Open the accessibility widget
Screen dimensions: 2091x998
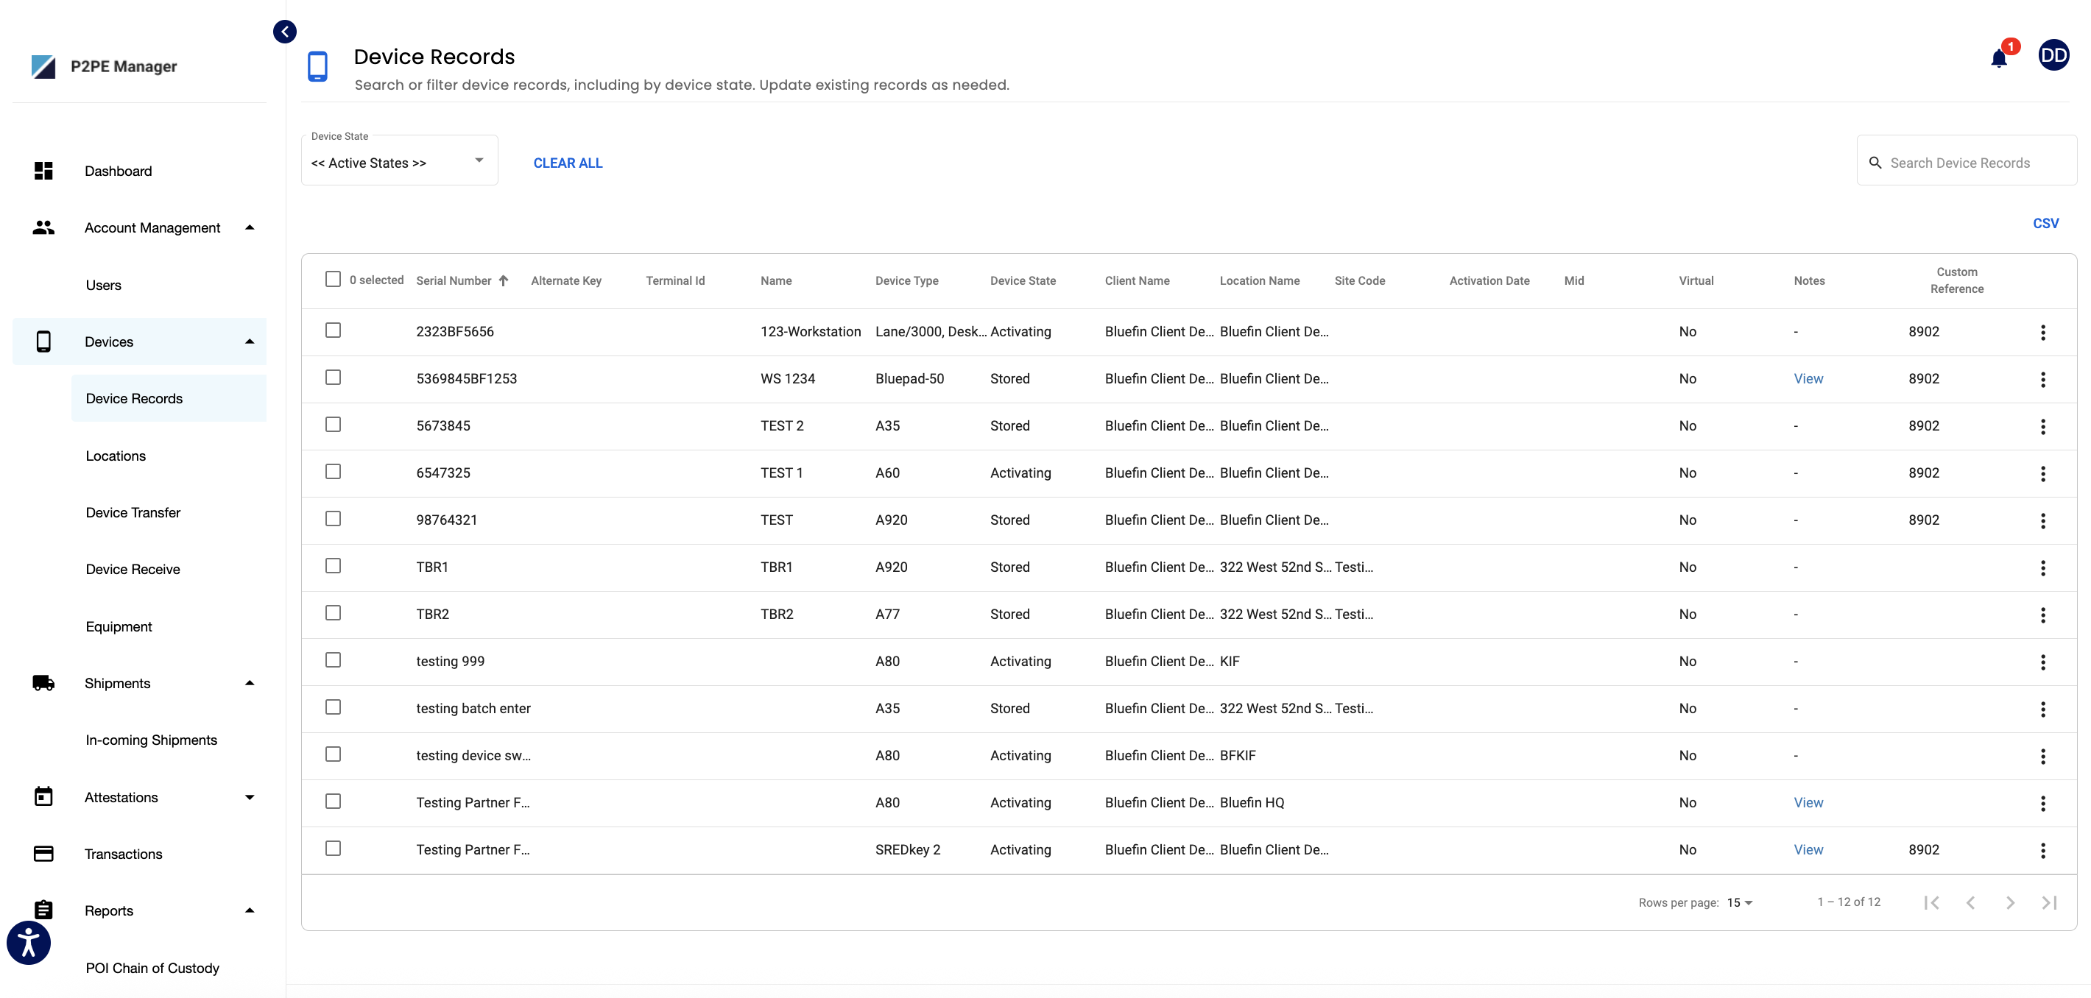point(29,943)
